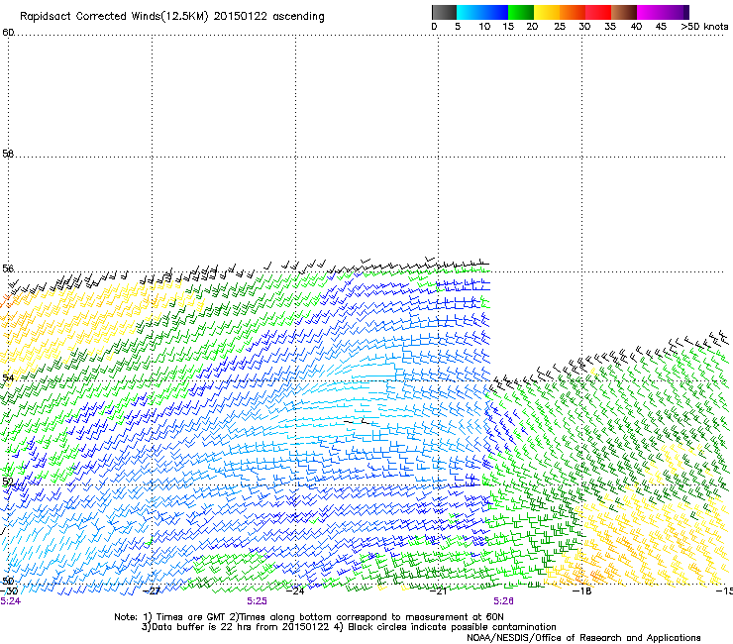Click the purple time label '5:26'
Viewport: 733px width, 644px height.
tap(503, 601)
